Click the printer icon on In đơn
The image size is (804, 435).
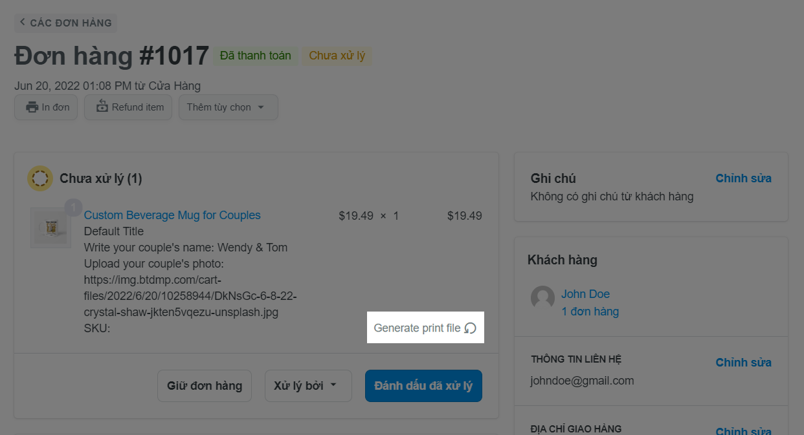click(32, 107)
